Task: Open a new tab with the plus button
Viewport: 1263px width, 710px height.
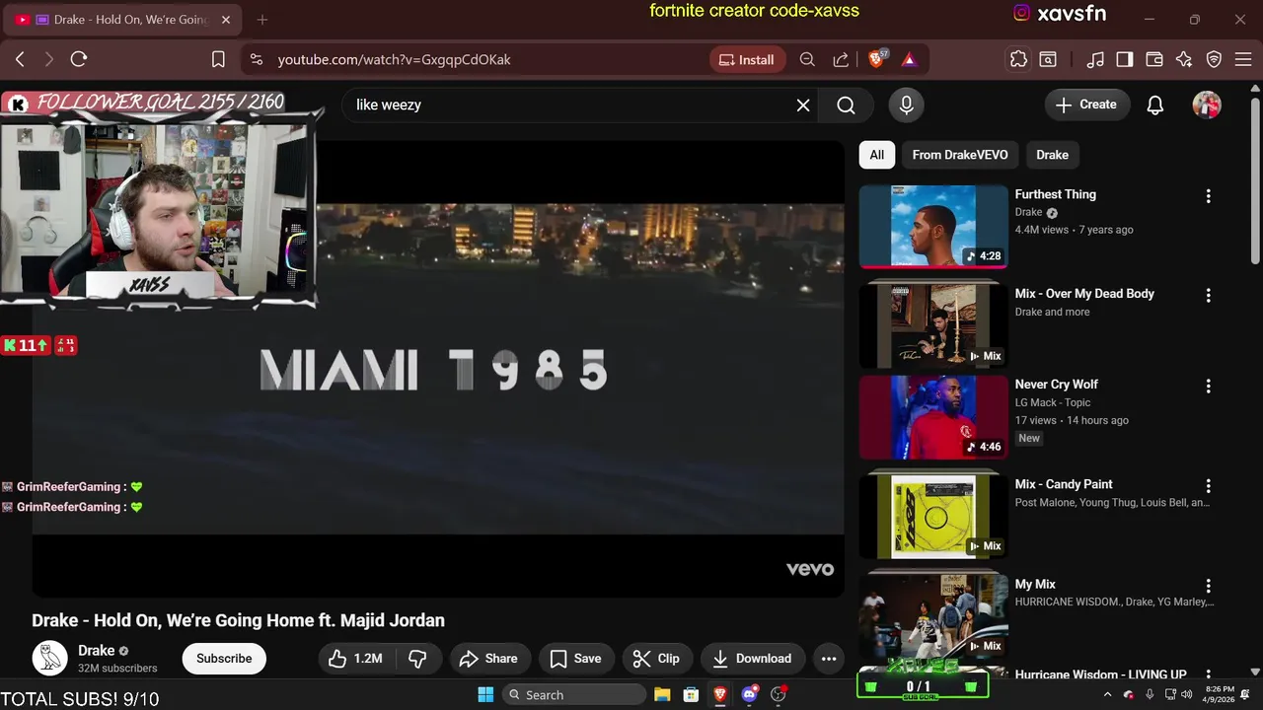Action: point(261,19)
